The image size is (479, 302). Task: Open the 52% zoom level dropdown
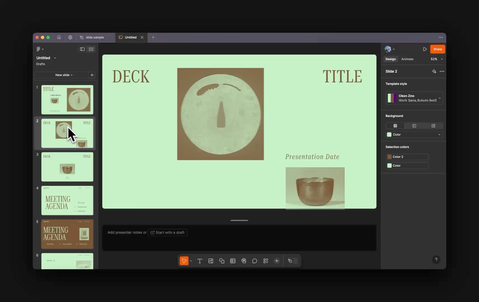(436, 59)
